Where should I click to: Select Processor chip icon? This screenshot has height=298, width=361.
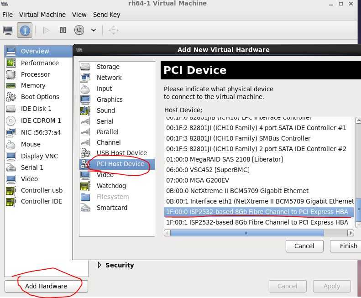click(x=11, y=74)
